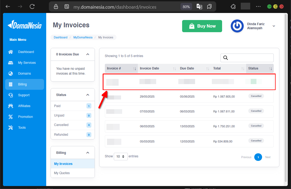Go to MyDomaiNesia breadcrumb link
Screen dimensions: 291x189
[83, 37]
